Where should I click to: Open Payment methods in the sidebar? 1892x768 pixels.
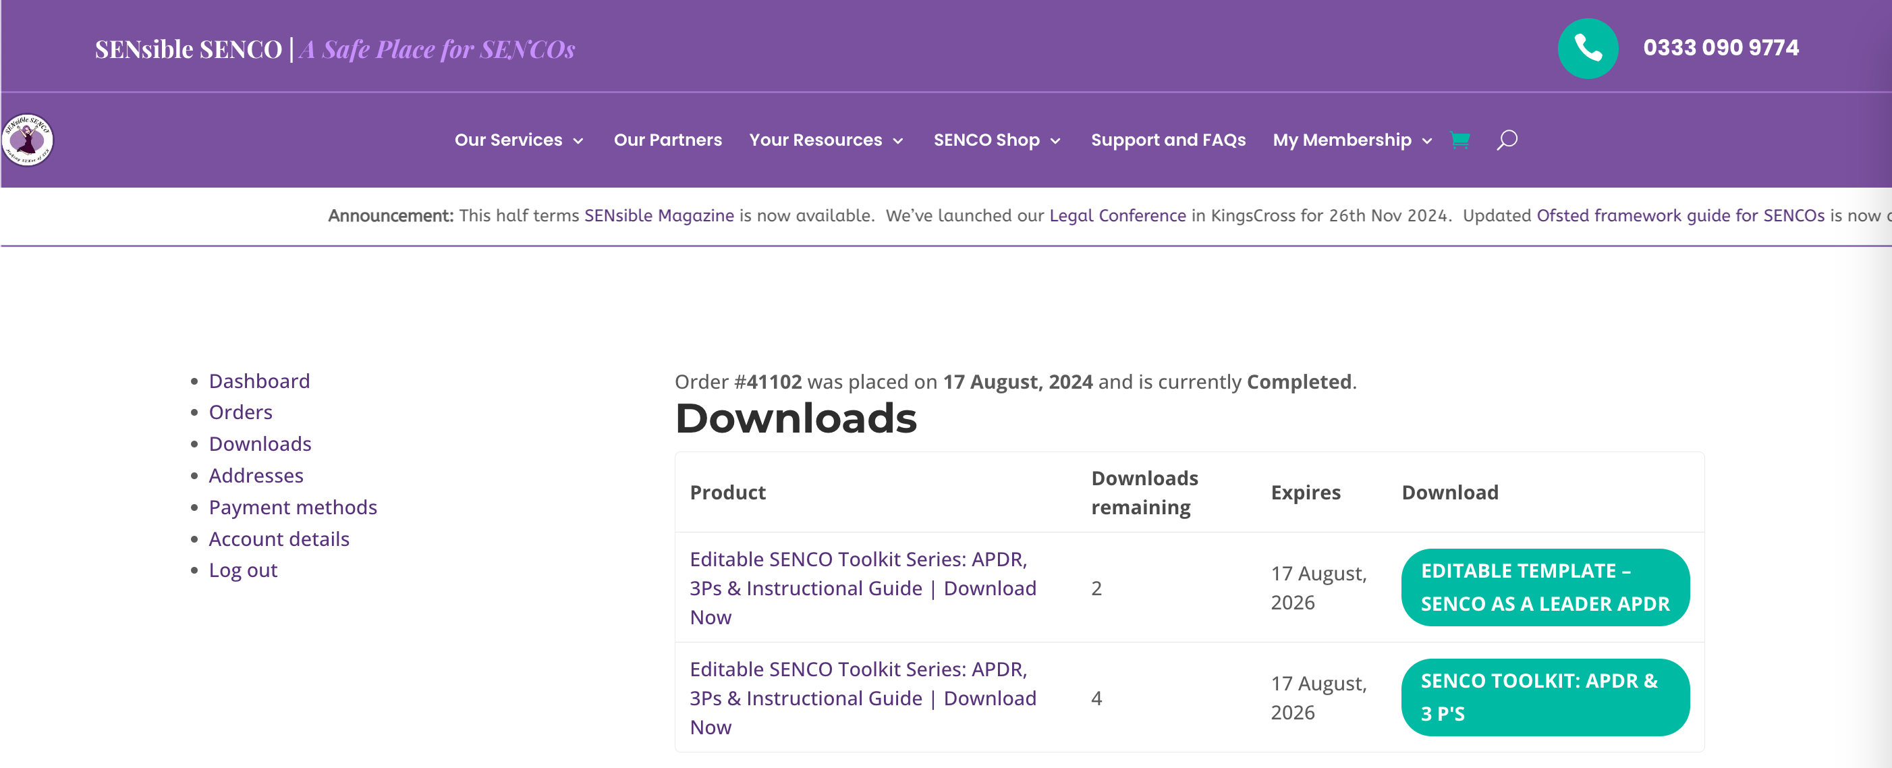(x=292, y=507)
